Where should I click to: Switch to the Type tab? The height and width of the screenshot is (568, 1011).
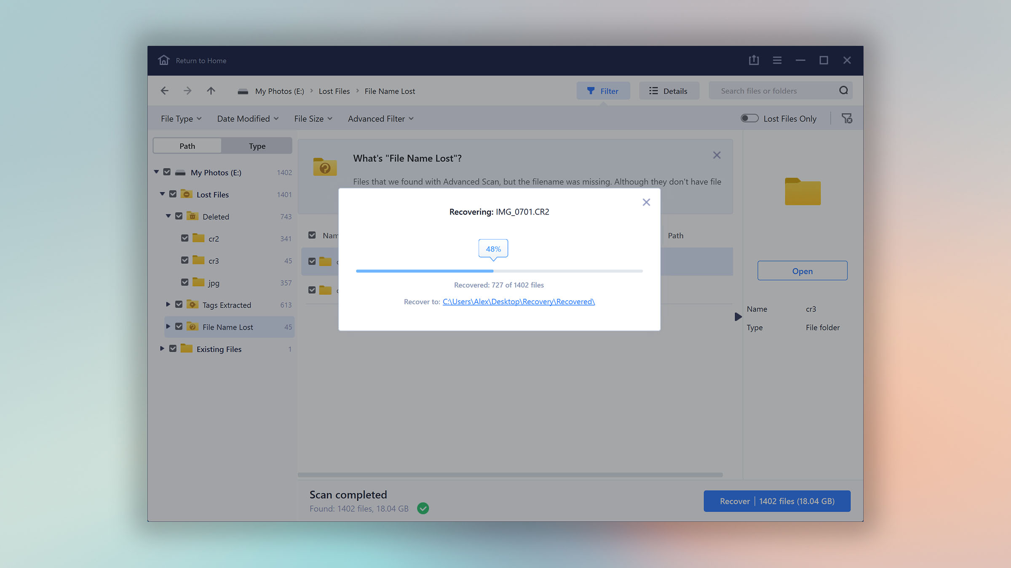(257, 146)
